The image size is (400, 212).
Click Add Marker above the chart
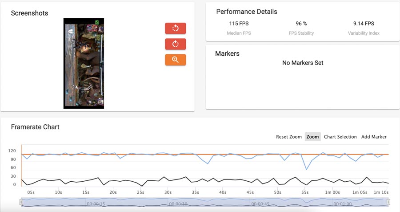(374, 137)
